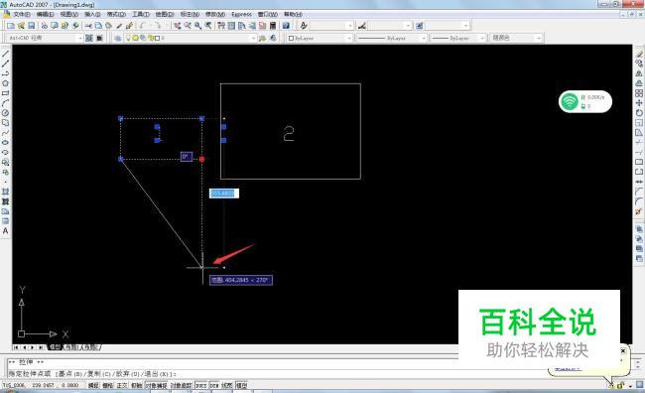Choose the Rotate modify tool
The width and height of the screenshot is (645, 393).
tap(639, 113)
